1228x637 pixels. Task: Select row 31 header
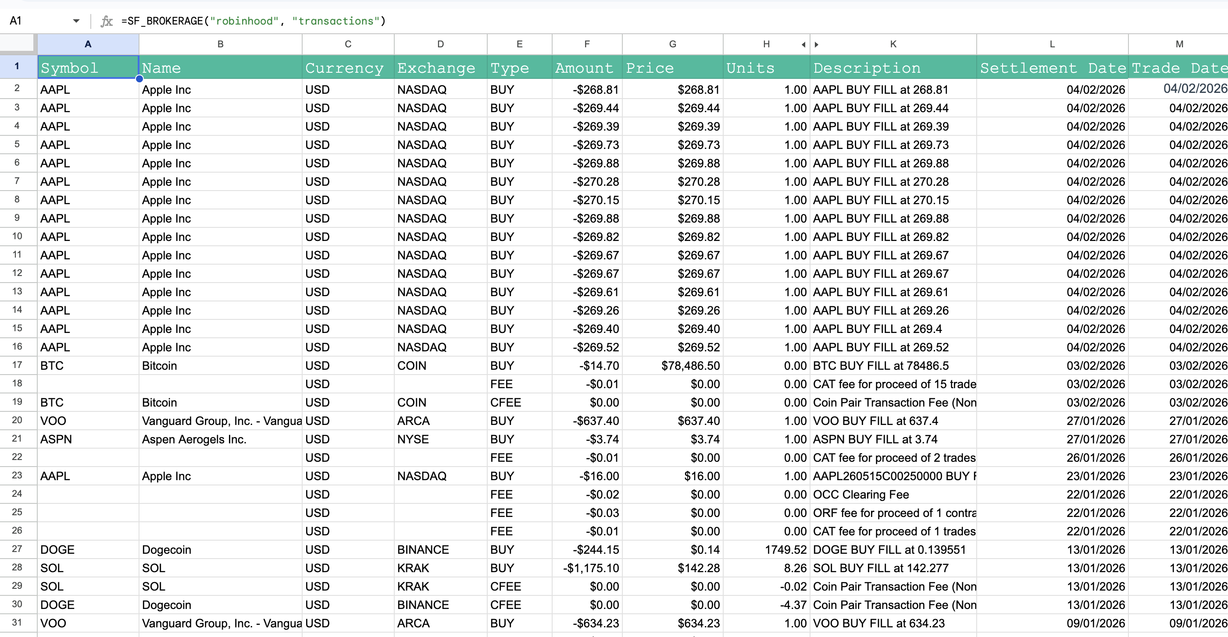(17, 623)
